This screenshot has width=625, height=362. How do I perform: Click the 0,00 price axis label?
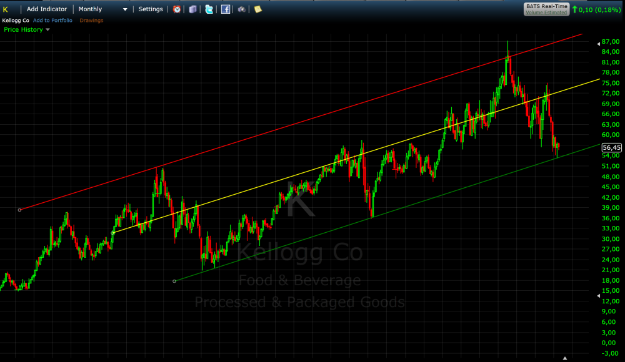coord(609,343)
